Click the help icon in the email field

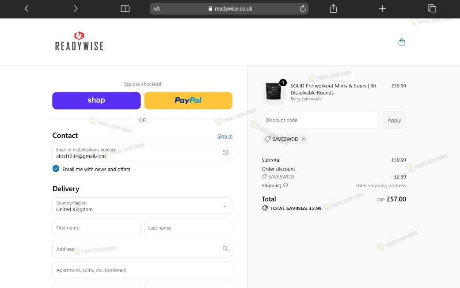point(225,152)
